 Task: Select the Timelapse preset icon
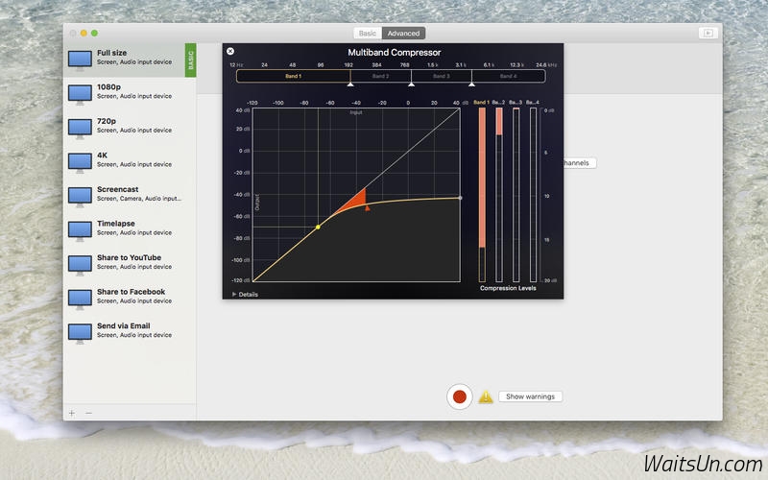click(x=80, y=228)
